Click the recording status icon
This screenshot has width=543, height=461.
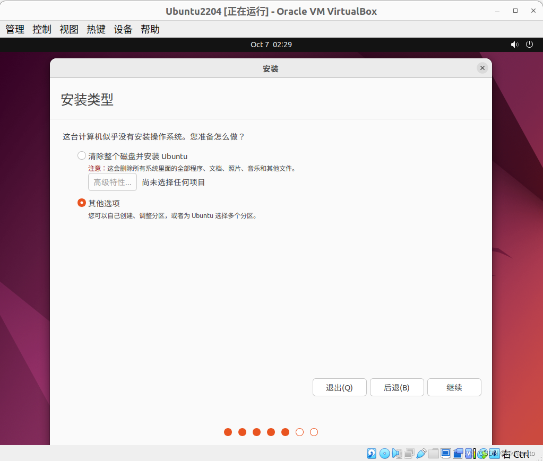[458, 454]
